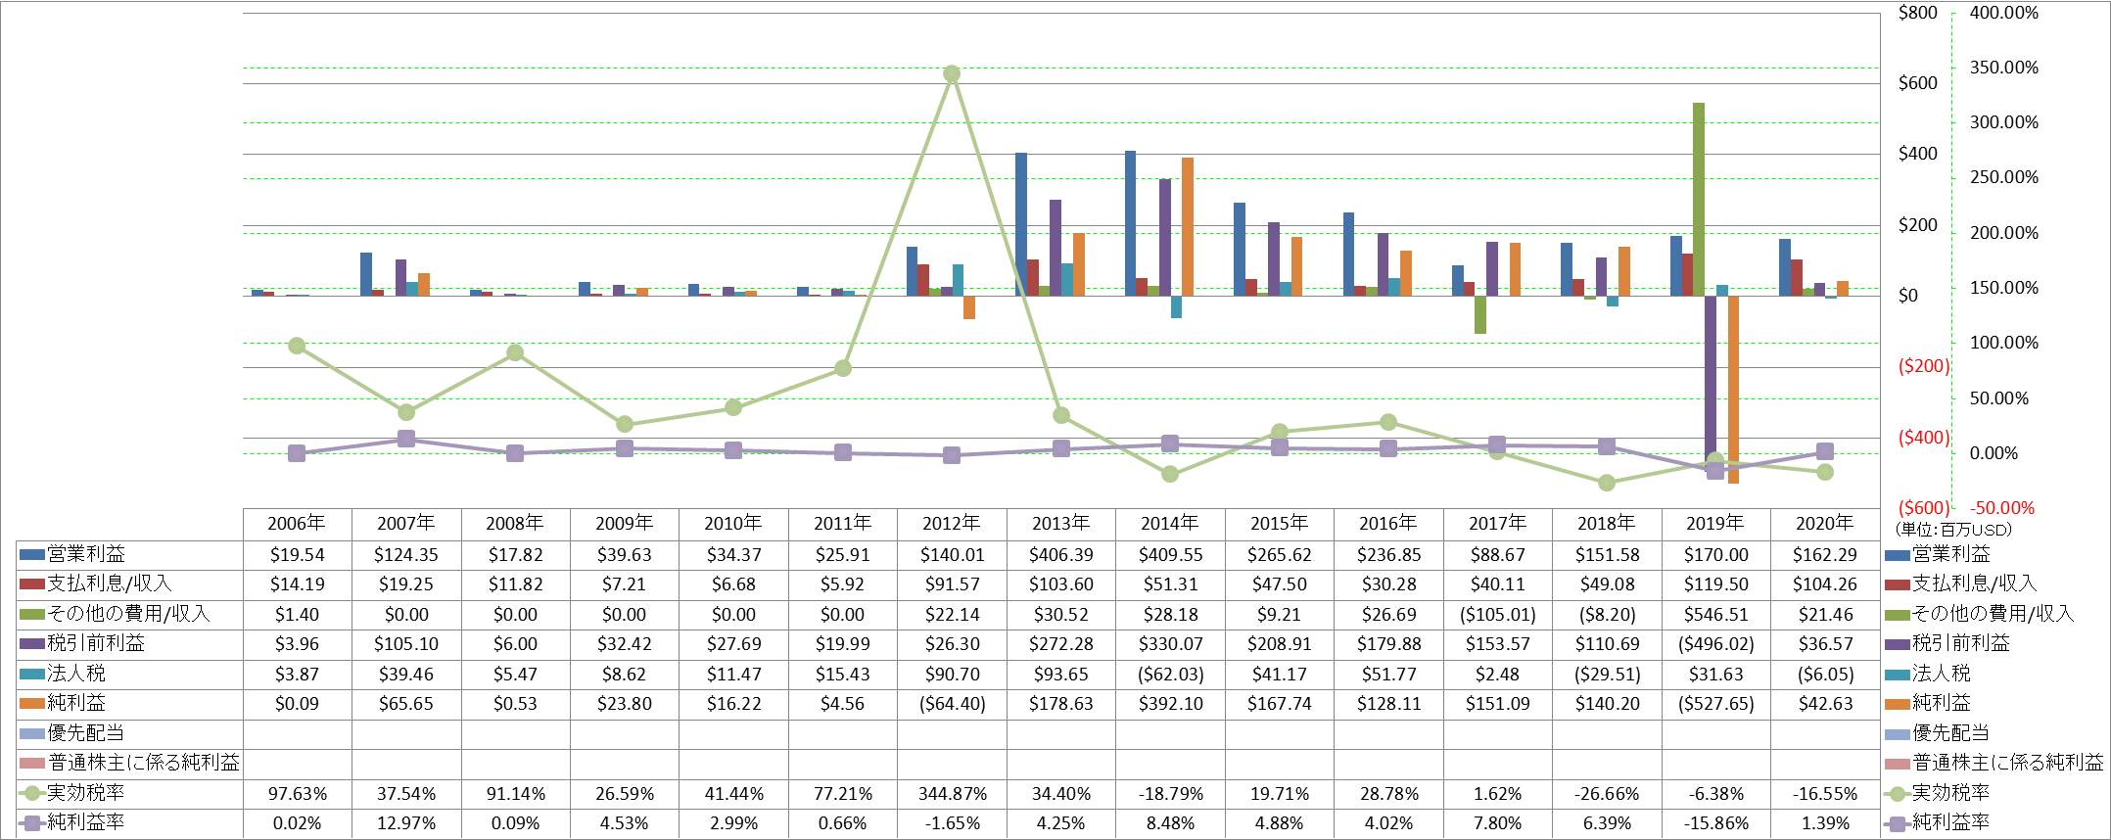This screenshot has height=840, width=2111.
Task: Select the 営業利益 row label on the left
Action: pos(86,554)
